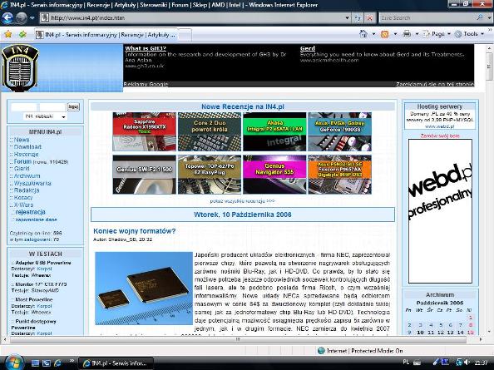
Task: Open X-Wars in the IN4 menu
Action: (23, 205)
